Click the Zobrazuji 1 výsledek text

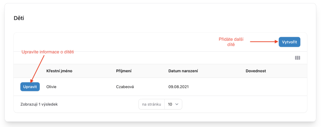(x=39, y=105)
